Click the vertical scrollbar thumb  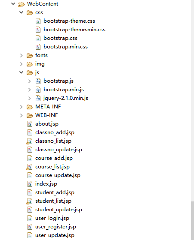coord(192,221)
